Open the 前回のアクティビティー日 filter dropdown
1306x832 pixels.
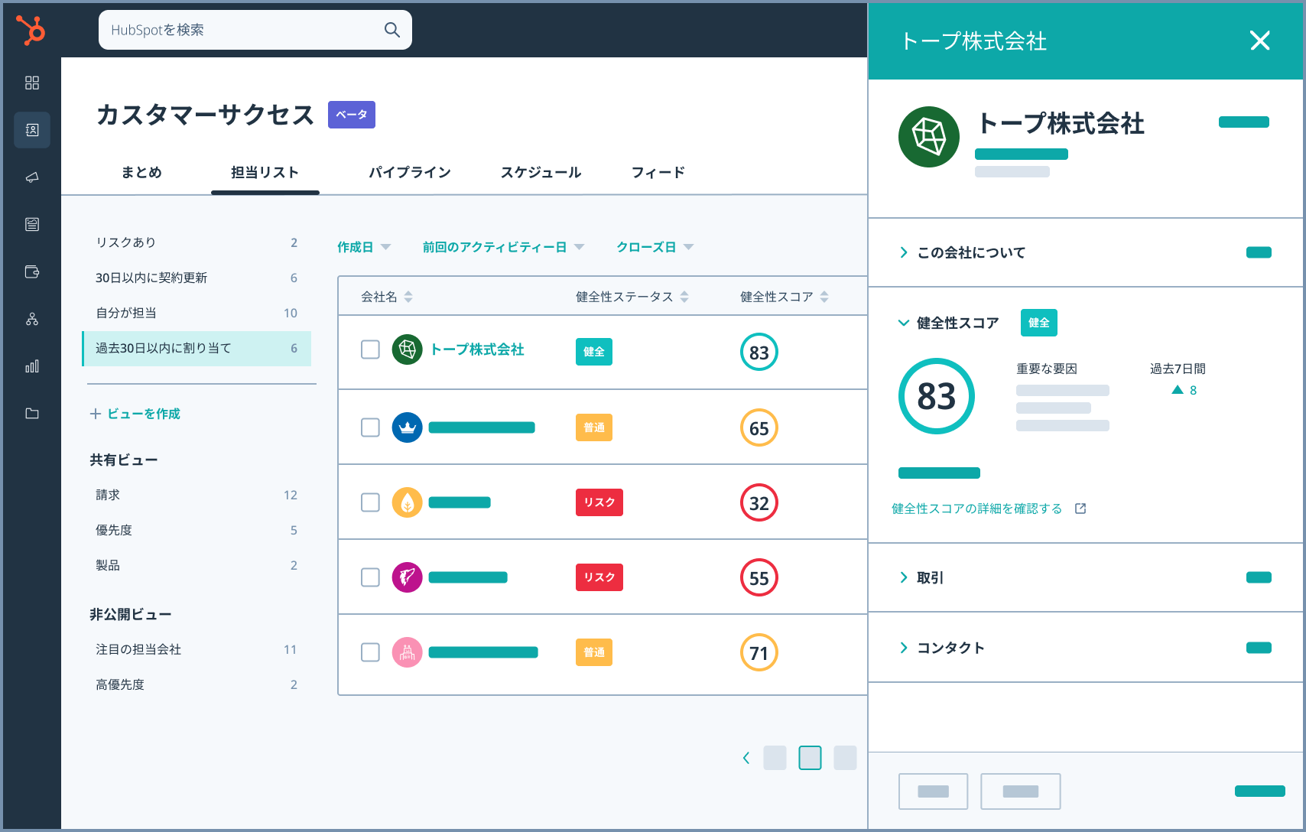coord(503,247)
